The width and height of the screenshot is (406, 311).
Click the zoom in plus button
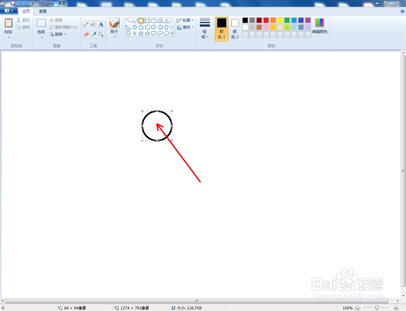coord(396,308)
